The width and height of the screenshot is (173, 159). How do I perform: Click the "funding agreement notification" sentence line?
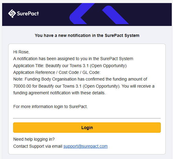(x=59, y=93)
